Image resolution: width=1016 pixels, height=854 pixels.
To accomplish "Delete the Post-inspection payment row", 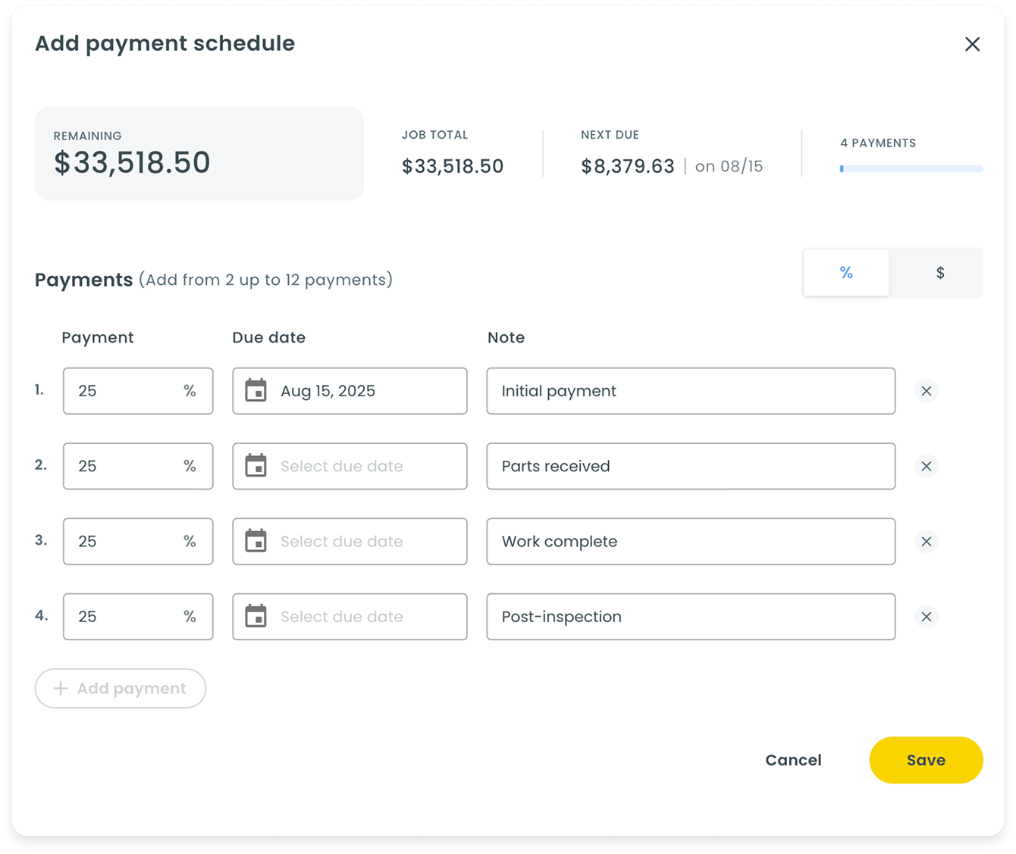I will [x=926, y=617].
